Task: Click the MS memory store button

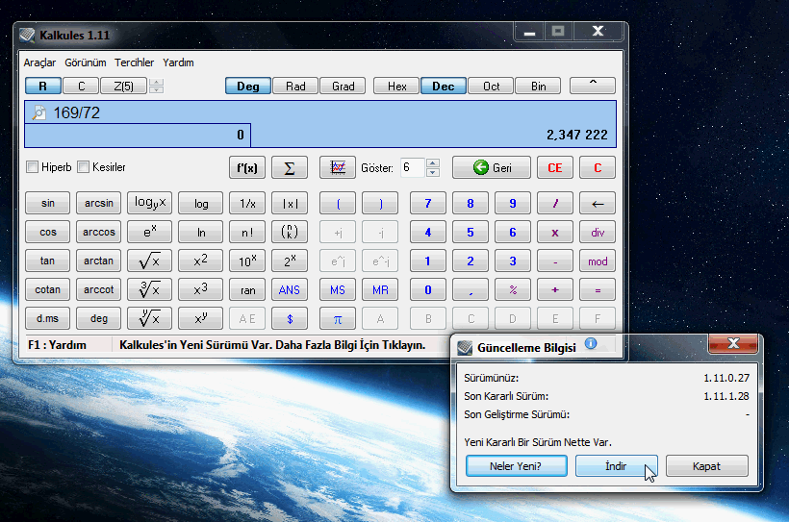Action: pos(338,289)
